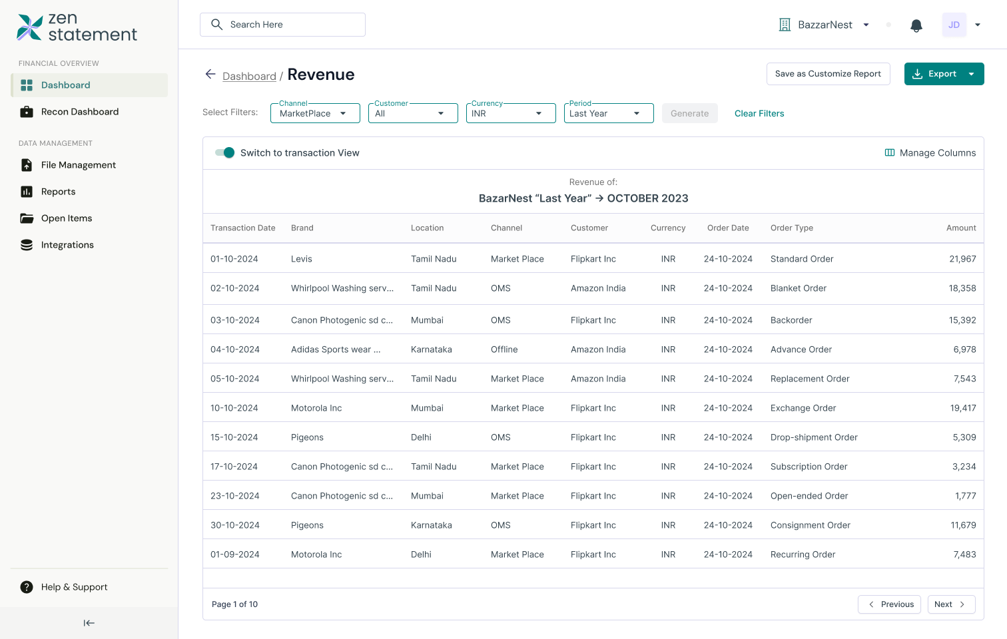Open the Currency INR dropdown
Screen dimensions: 1007x639
point(511,113)
